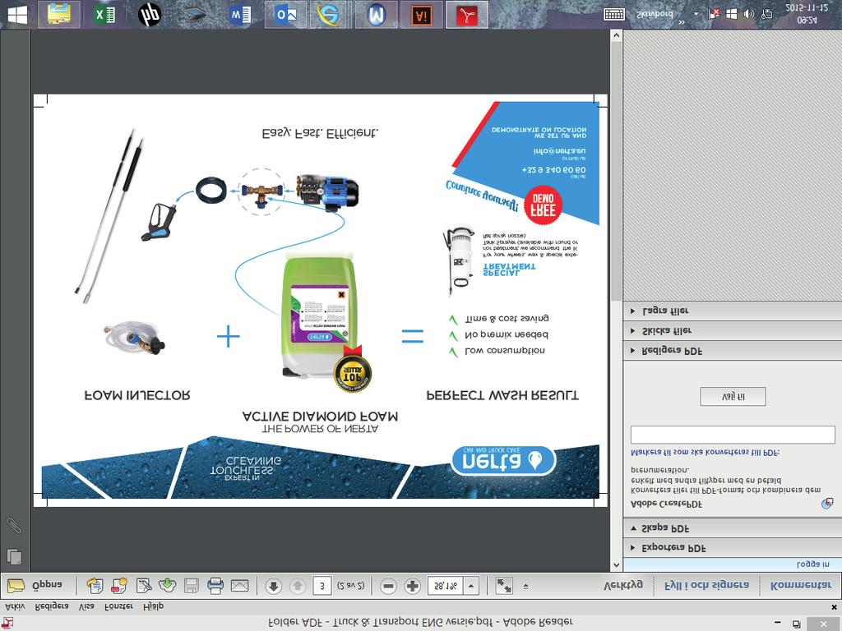The image size is (842, 631).
Task: Click the floppy disk save icon
Action: coord(191,585)
